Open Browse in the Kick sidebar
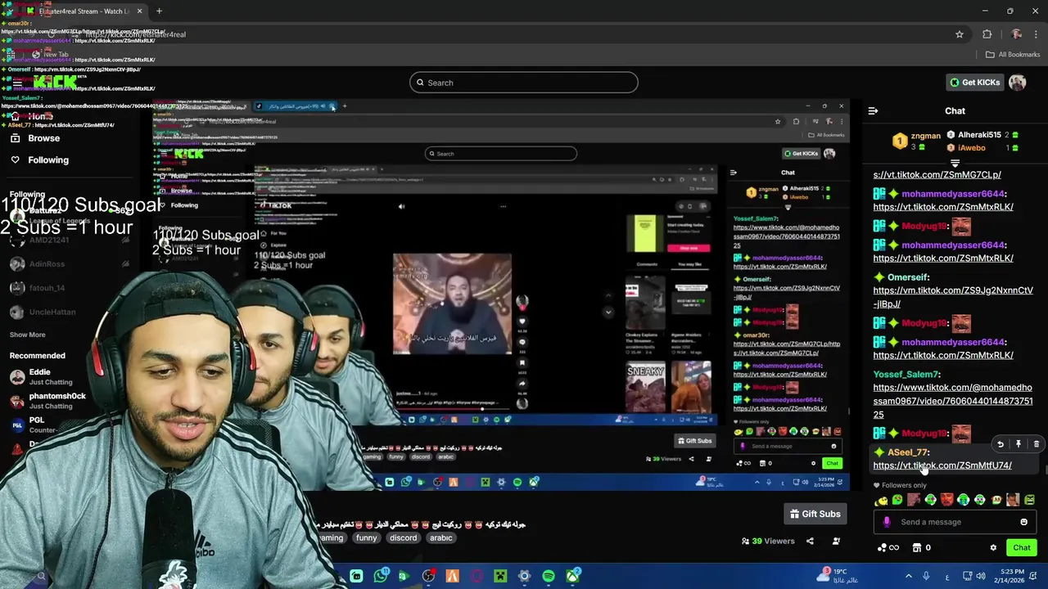 pos(43,138)
